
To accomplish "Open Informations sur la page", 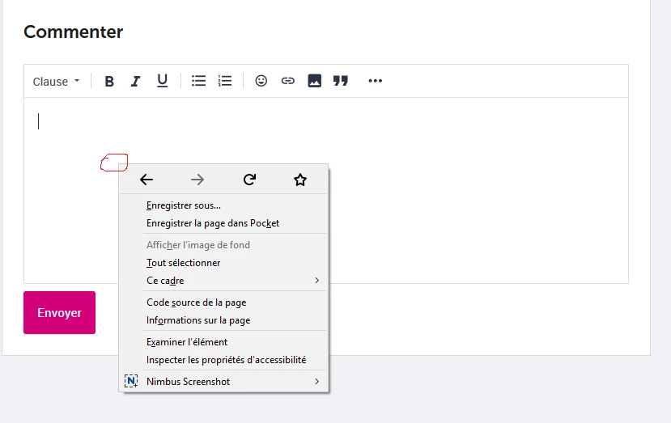I will 223,320.
